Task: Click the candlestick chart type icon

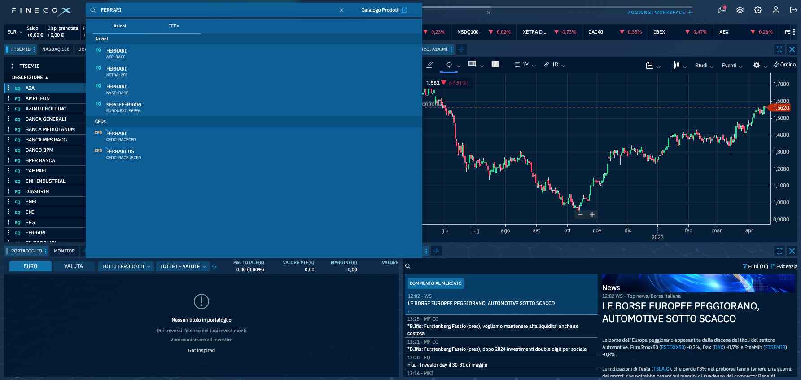Action: tap(676, 65)
